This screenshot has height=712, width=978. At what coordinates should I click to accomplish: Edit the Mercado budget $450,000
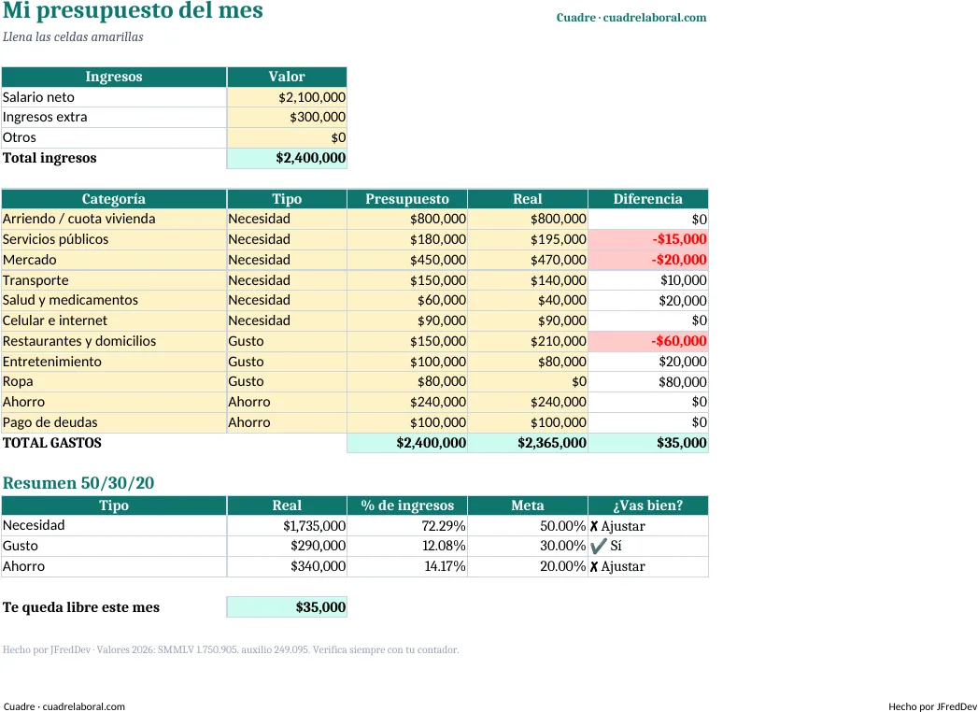tap(407, 260)
